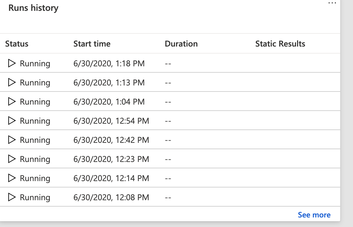Sort by the Start time column header
The image size is (353, 227).
click(x=92, y=44)
